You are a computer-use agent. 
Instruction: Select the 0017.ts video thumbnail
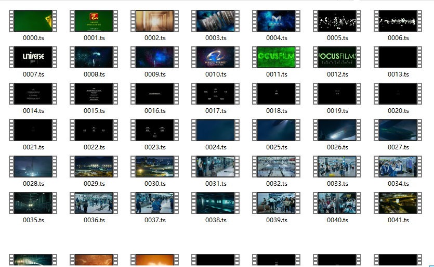215,94
